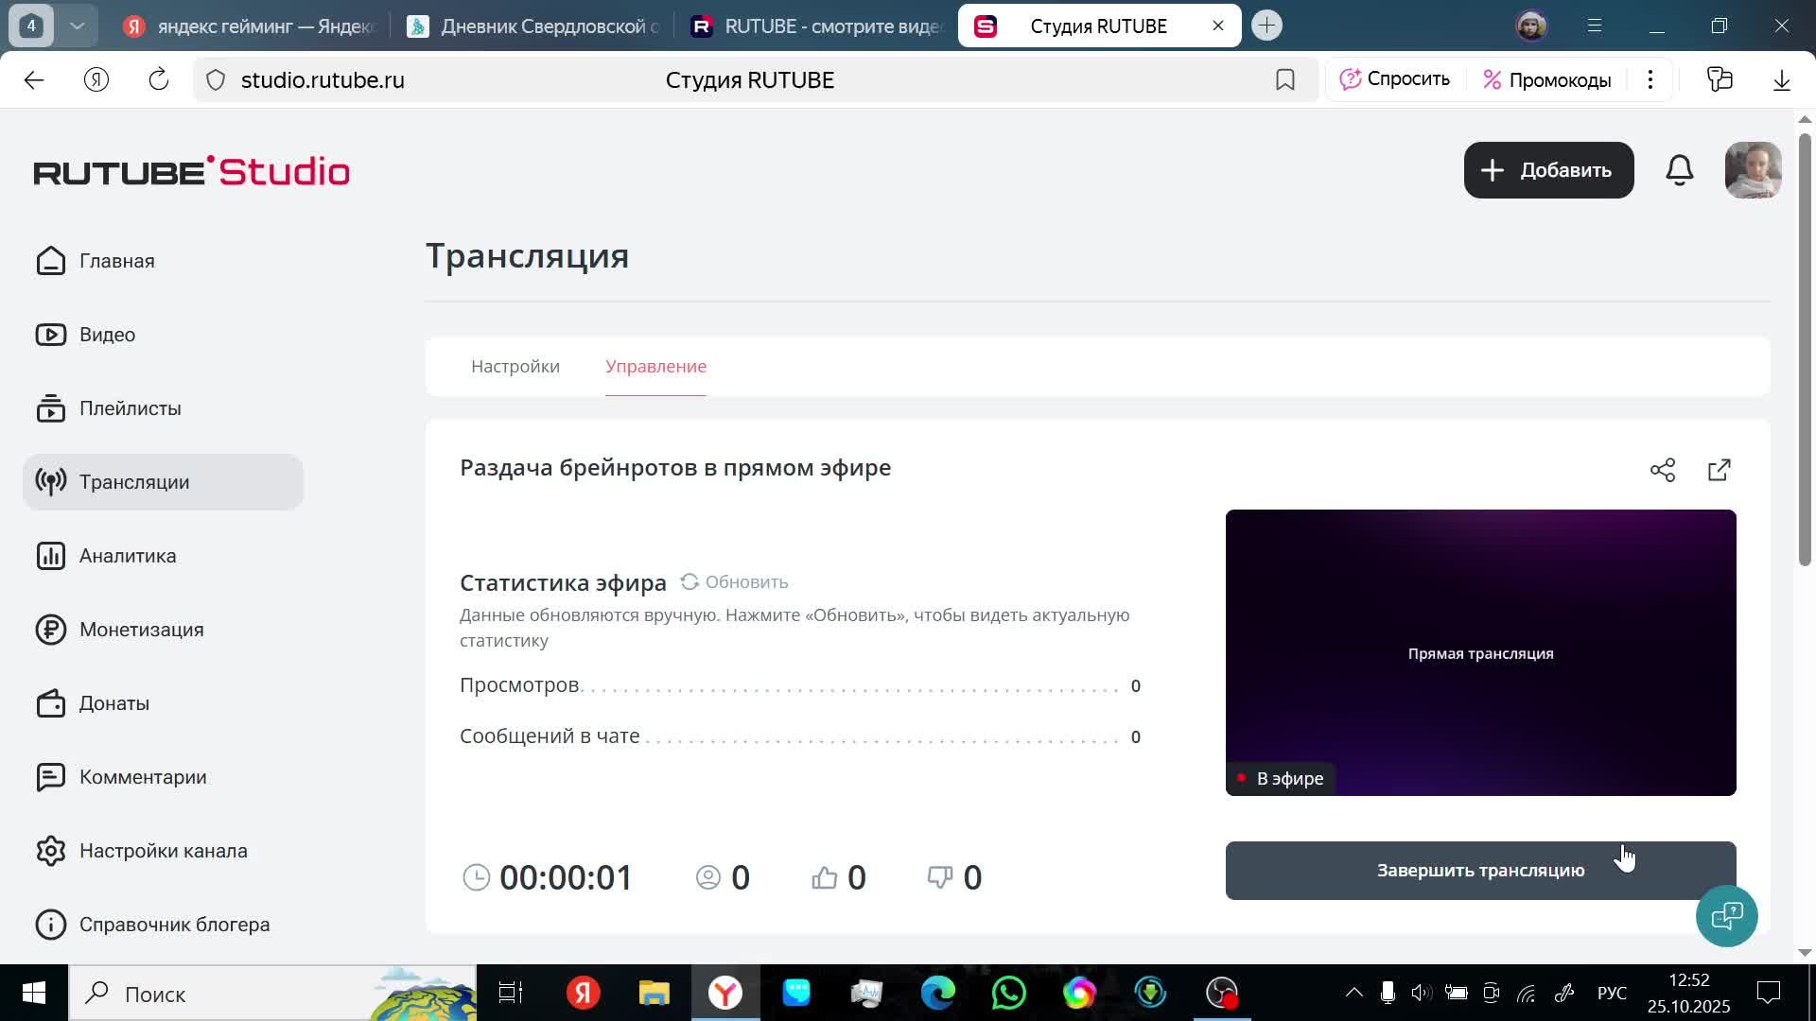This screenshot has width=1816, height=1021.
Task: Open the Комментарии section
Action: [x=142, y=776]
